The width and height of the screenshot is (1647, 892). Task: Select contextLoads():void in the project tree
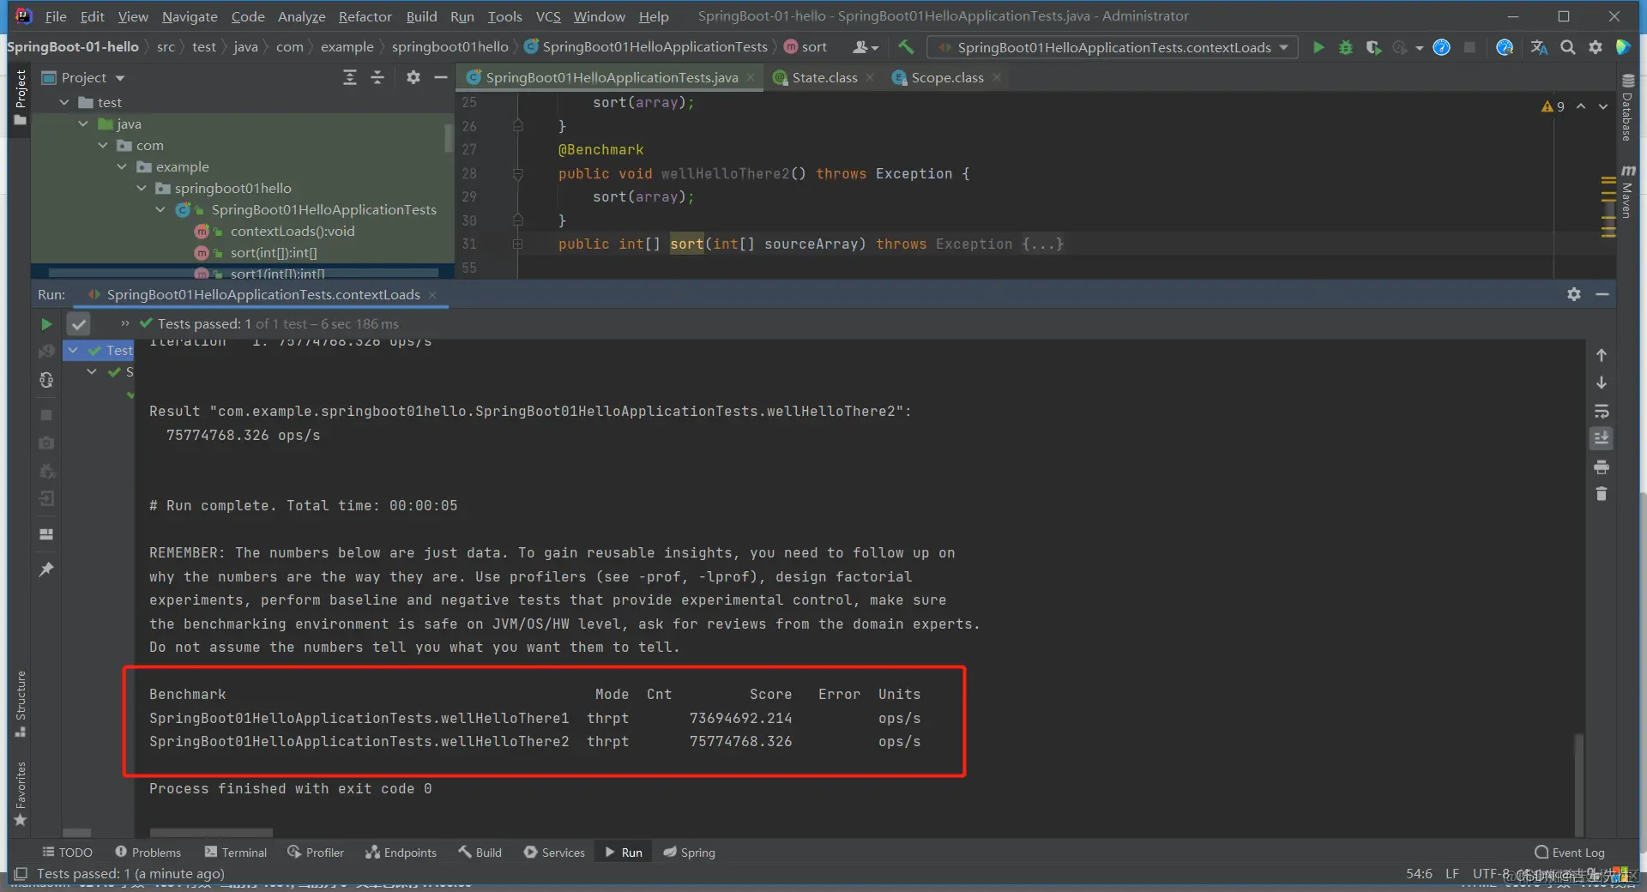pyautogui.click(x=293, y=232)
